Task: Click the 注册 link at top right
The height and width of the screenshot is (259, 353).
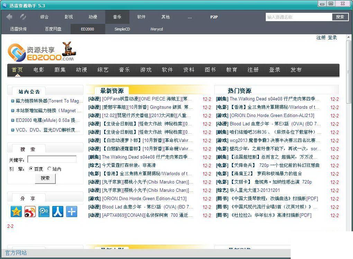Action: (321, 38)
